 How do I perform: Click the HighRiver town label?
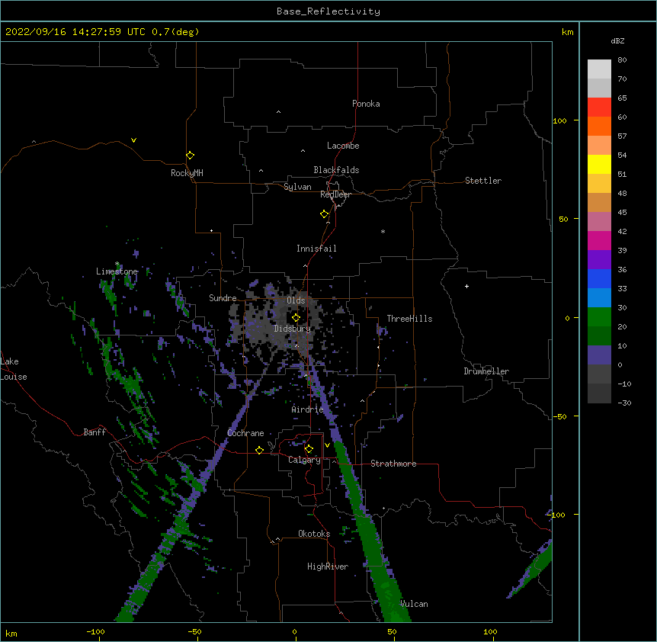[x=328, y=567]
